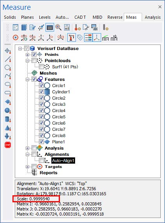This screenshot has width=165, height=223.
Task: Open the Reverse tab
Action: pos(115,17)
